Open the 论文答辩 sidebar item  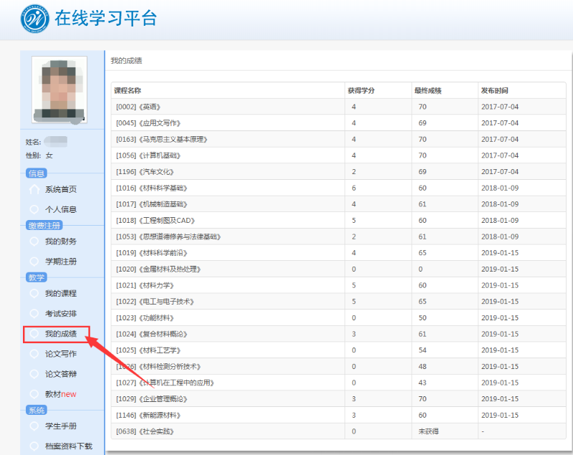tap(60, 374)
